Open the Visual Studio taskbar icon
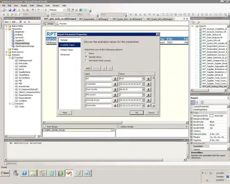 pos(69,173)
